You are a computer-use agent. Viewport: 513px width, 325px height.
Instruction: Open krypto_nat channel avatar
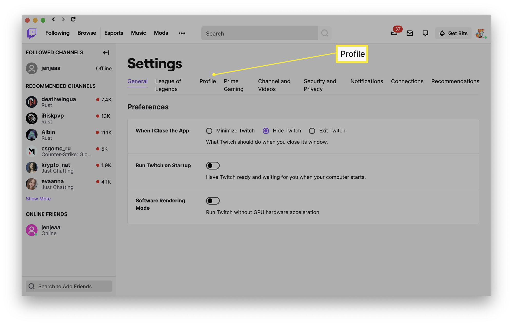(32, 168)
